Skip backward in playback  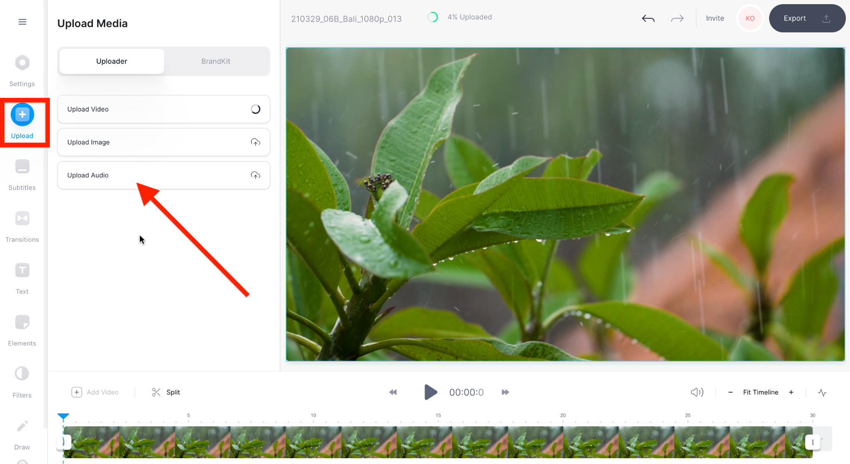[x=393, y=392]
